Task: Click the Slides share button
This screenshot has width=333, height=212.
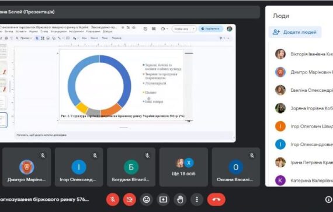Action: point(210,29)
